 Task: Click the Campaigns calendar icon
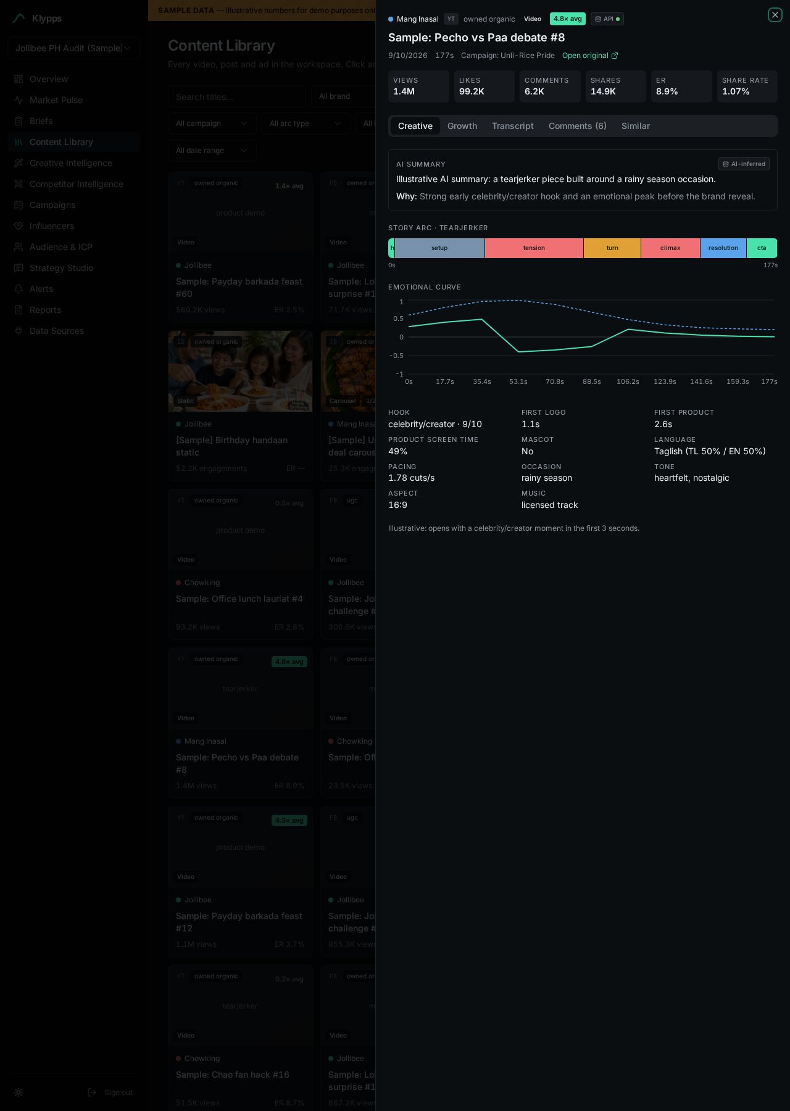tap(19, 205)
